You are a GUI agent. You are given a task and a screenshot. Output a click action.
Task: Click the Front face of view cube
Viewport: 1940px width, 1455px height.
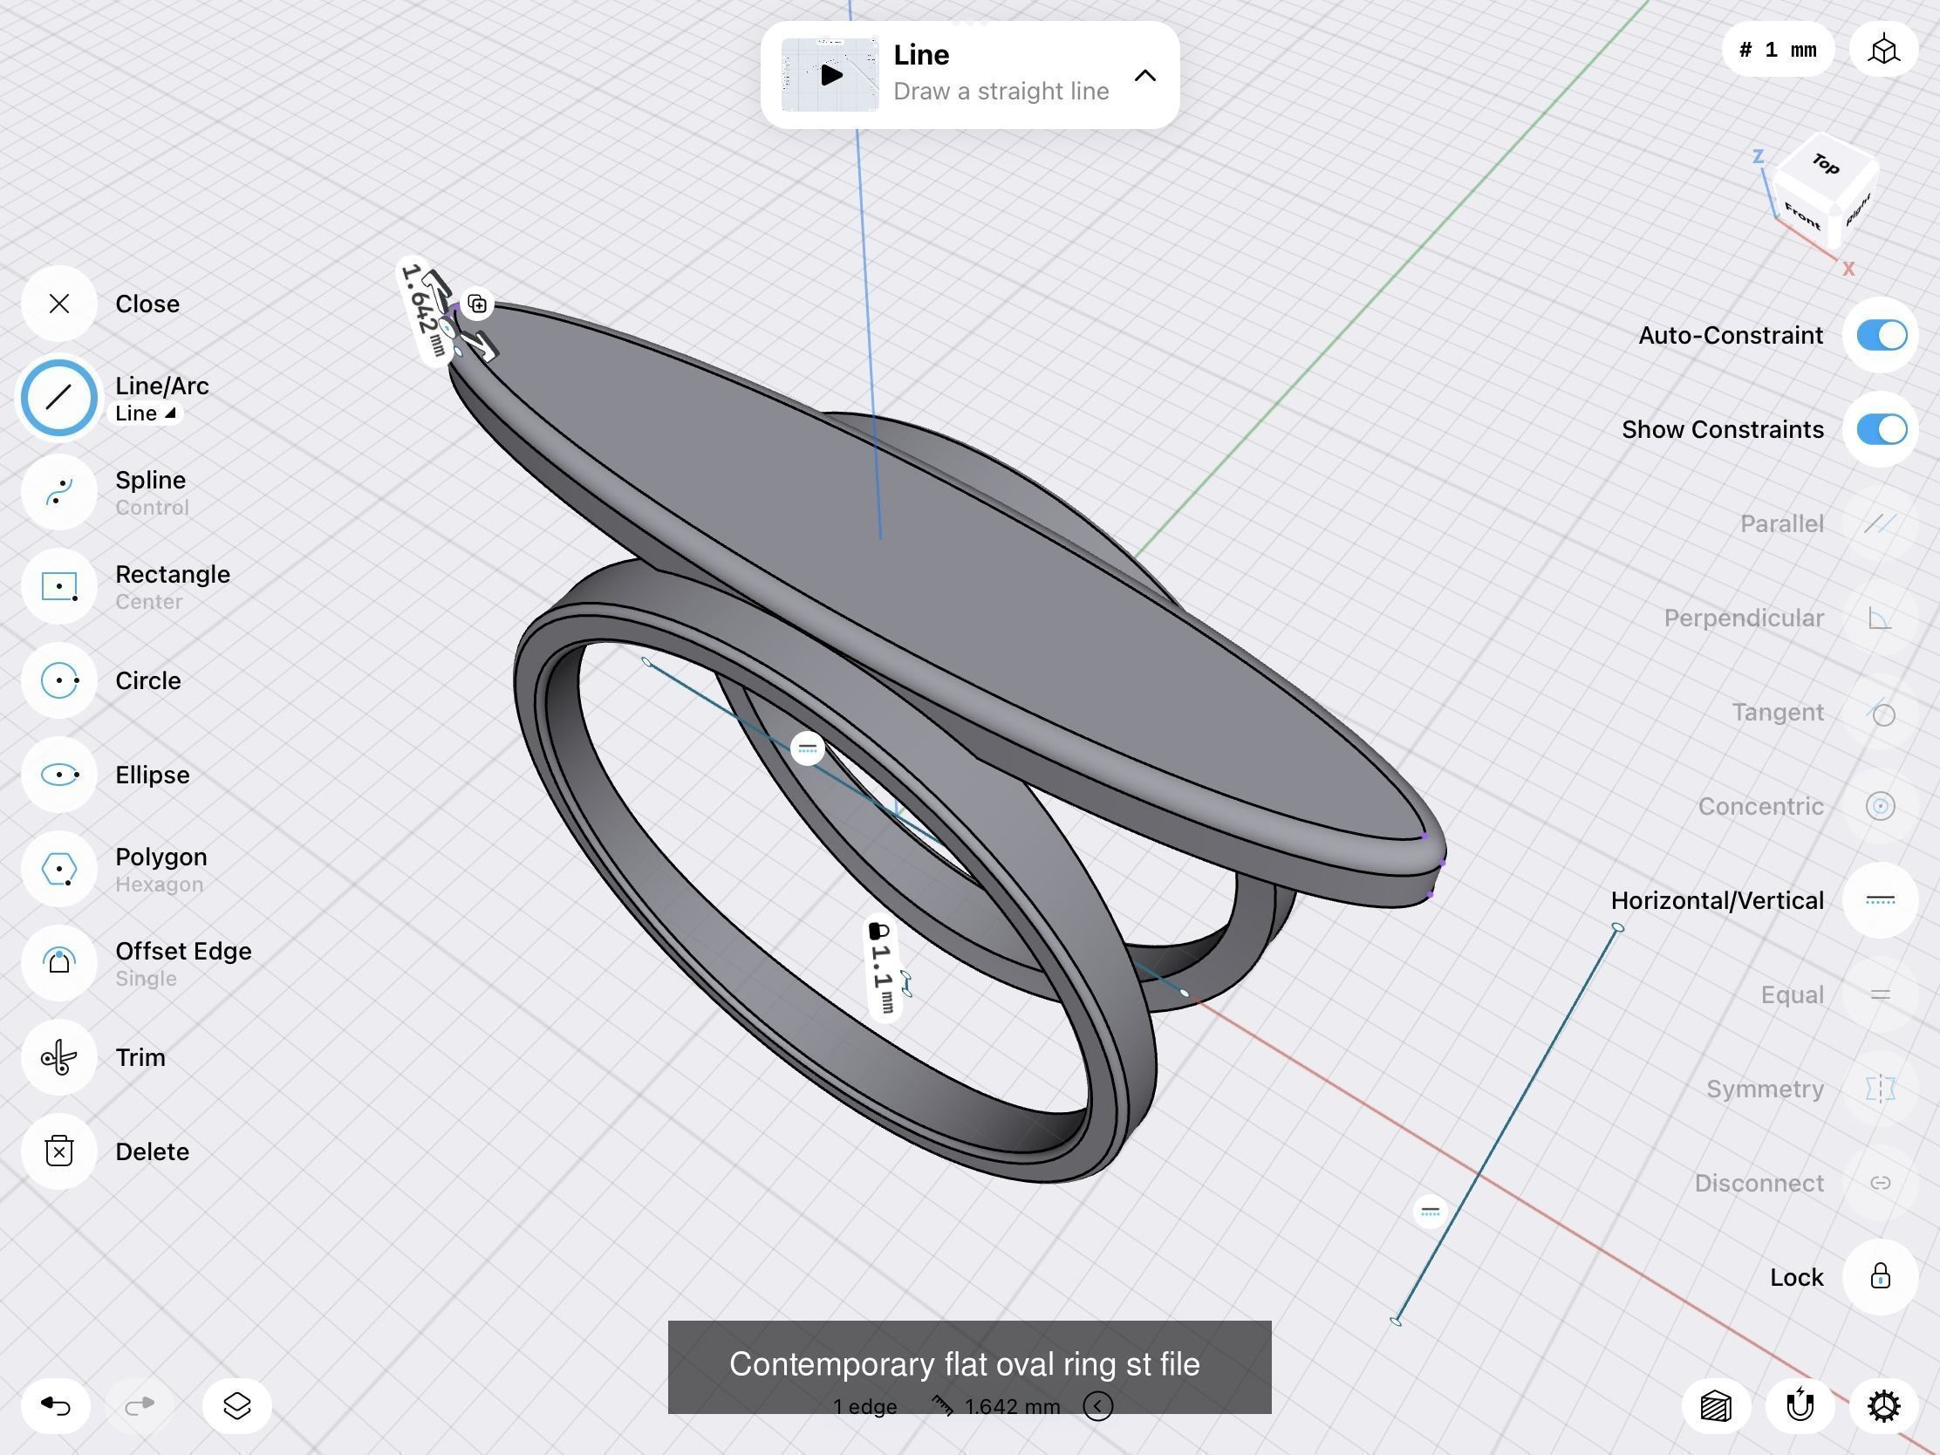[x=1802, y=215]
